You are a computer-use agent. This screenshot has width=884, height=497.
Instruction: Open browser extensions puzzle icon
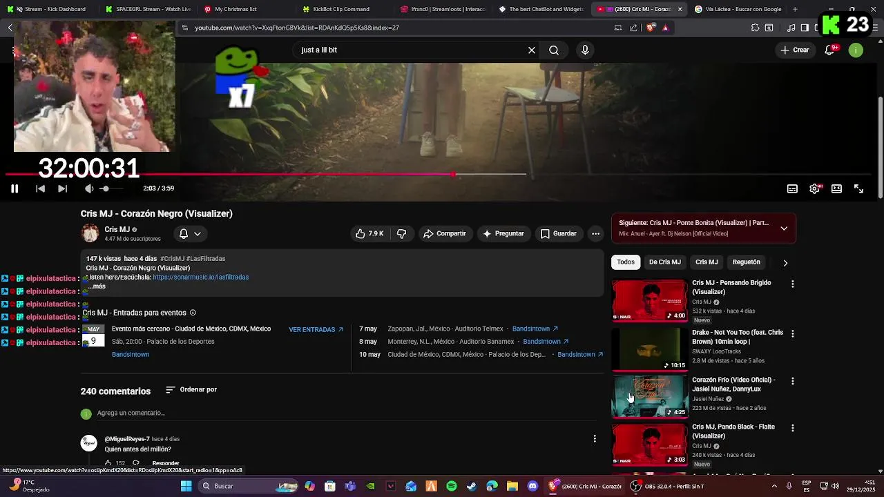pyautogui.click(x=756, y=28)
